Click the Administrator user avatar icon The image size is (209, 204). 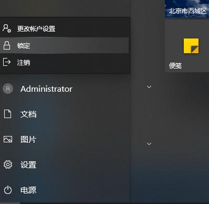click(8, 89)
